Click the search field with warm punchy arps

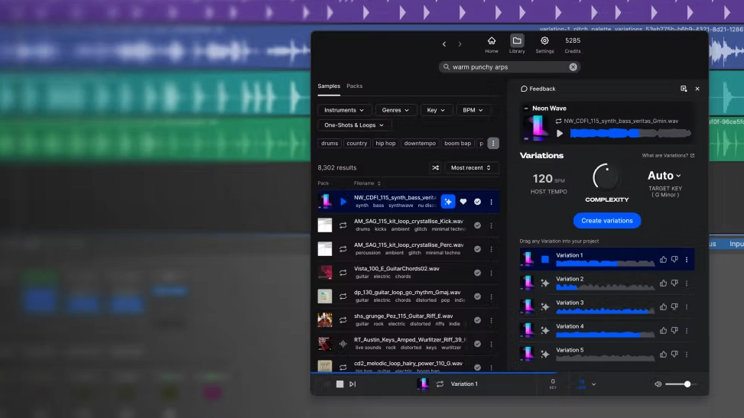(509, 67)
